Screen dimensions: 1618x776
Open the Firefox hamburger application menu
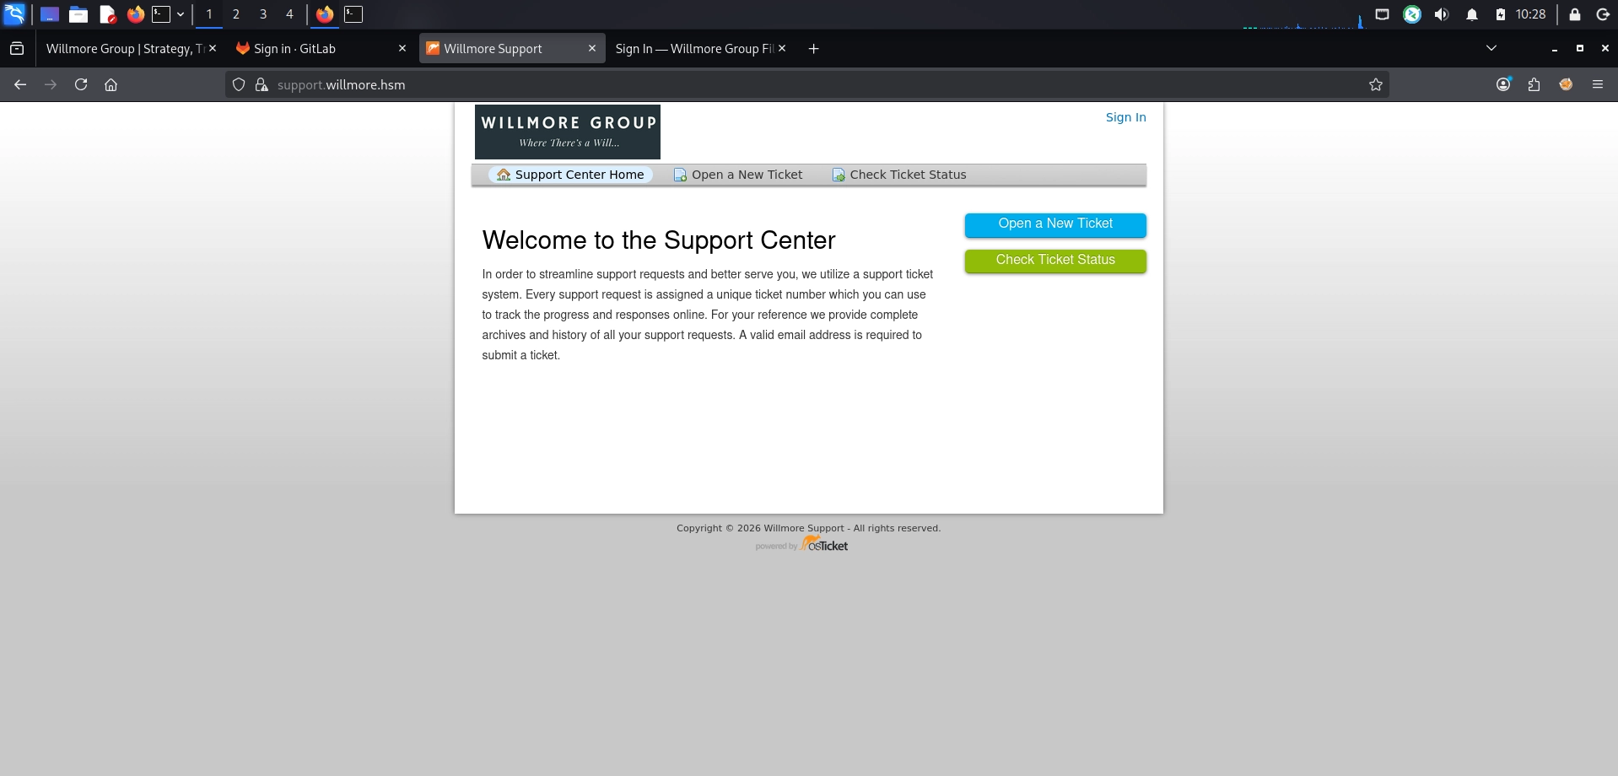pyautogui.click(x=1597, y=84)
